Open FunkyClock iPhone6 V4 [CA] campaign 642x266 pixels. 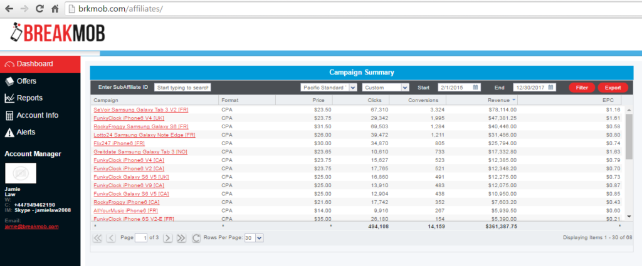point(129,160)
